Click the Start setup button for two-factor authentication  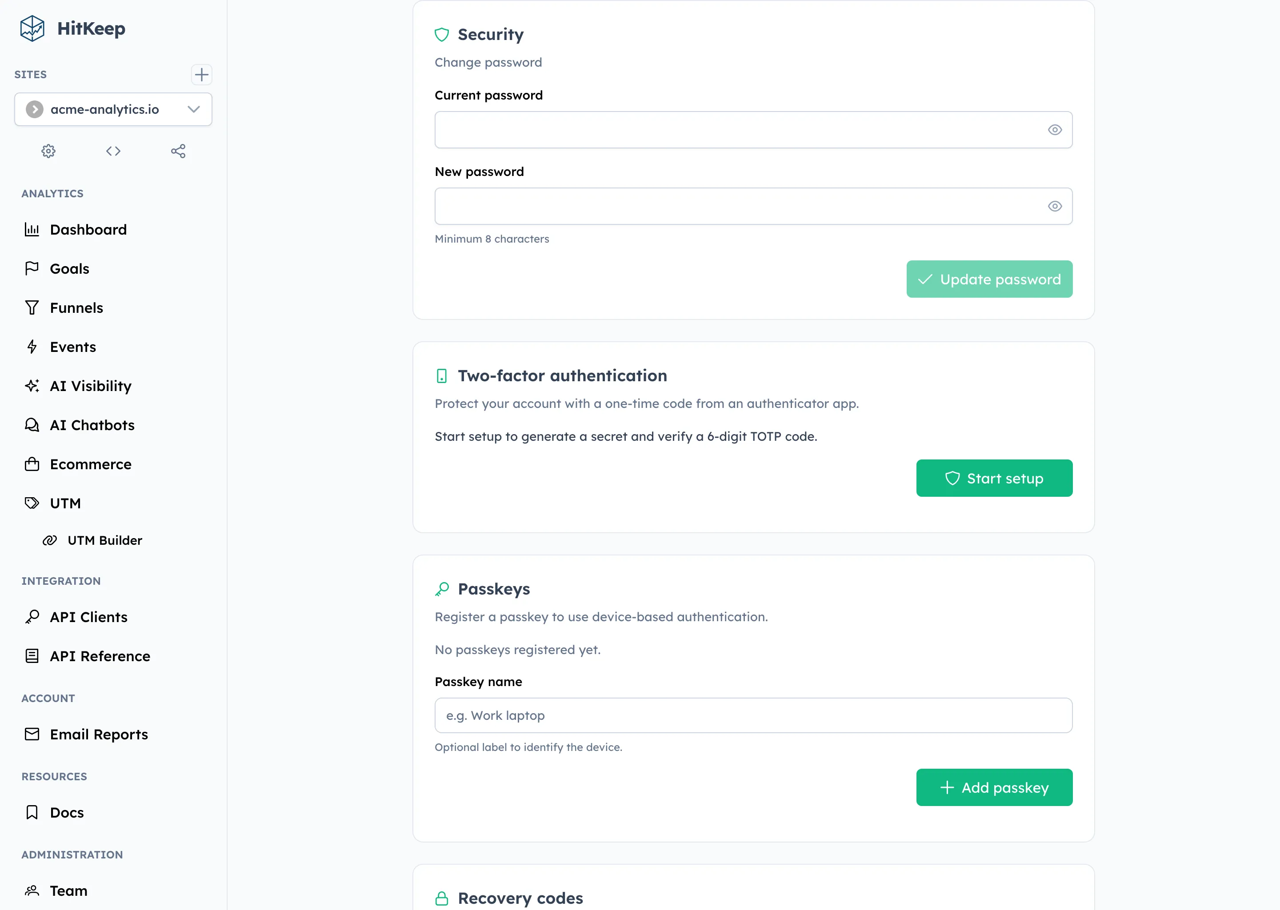point(994,478)
